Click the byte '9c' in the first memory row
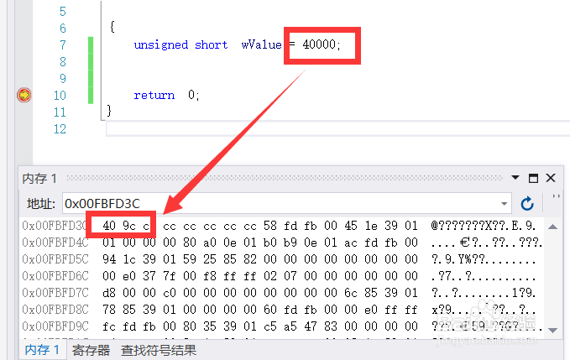The width and height of the screenshot is (570, 360). (x=129, y=226)
